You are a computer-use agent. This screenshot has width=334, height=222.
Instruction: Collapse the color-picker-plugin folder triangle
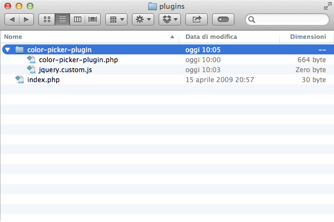coord(7,50)
